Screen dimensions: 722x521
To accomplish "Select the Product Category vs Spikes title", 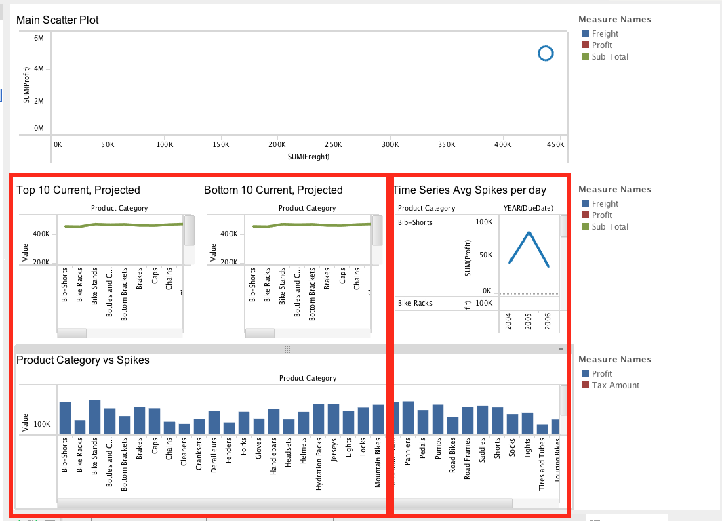I will [x=83, y=360].
